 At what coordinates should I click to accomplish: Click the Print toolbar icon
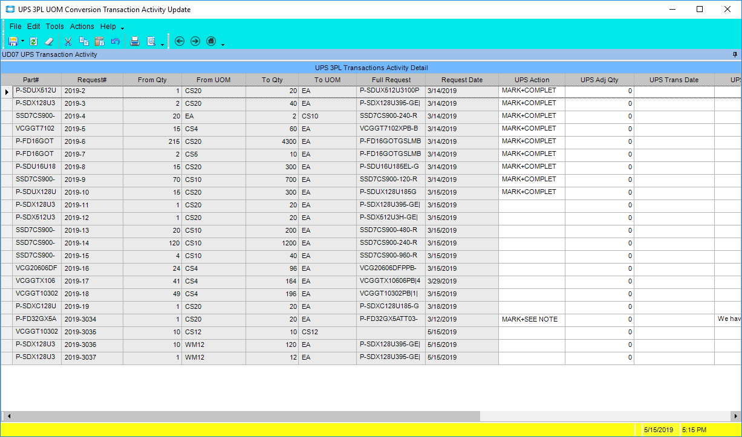click(135, 41)
